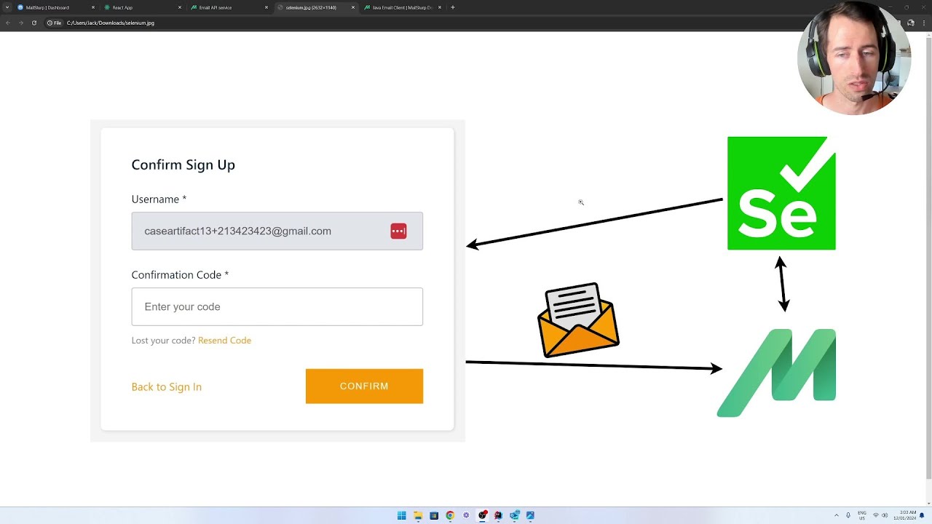
Task: Click the Confirmation Code input field
Action: (x=277, y=306)
